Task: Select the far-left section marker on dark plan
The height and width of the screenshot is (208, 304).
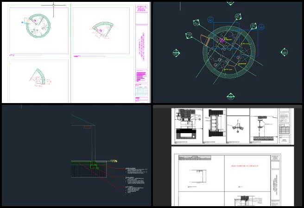Action: [x=175, y=52]
